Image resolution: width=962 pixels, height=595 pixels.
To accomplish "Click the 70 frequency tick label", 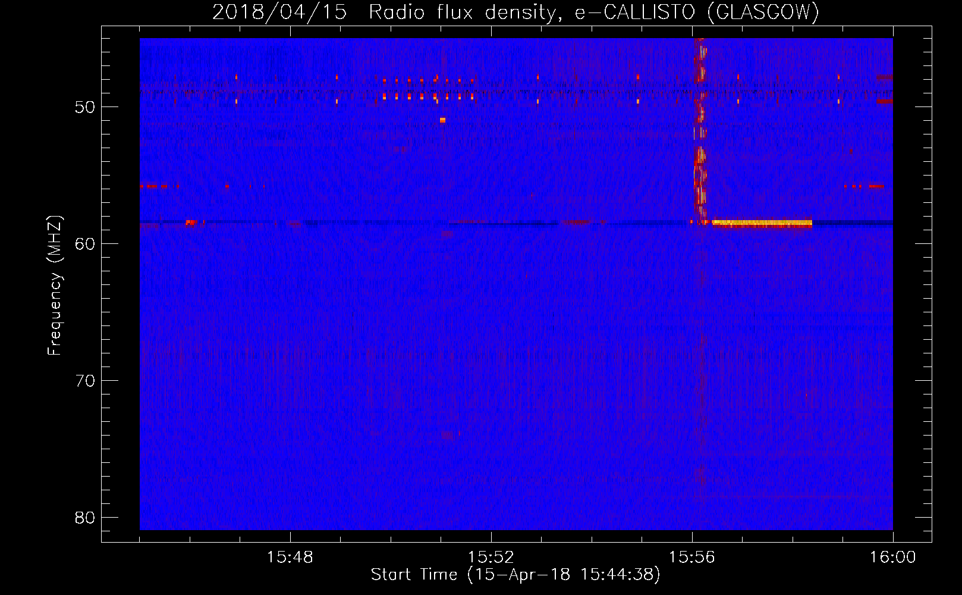I will 85,381.
